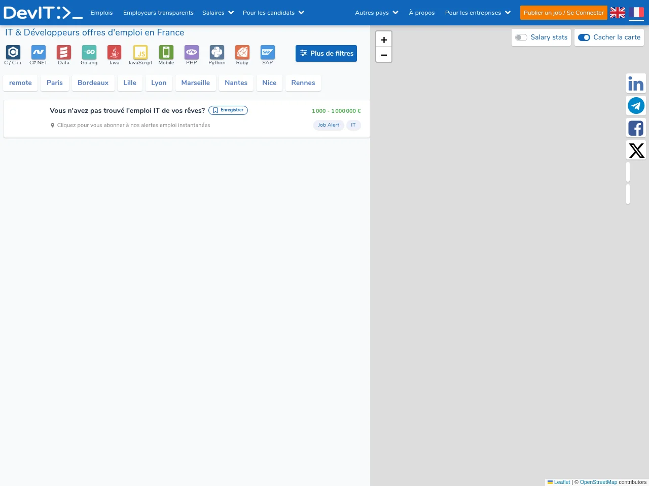
Task: Select the C#.NET filter icon
Action: [39, 52]
